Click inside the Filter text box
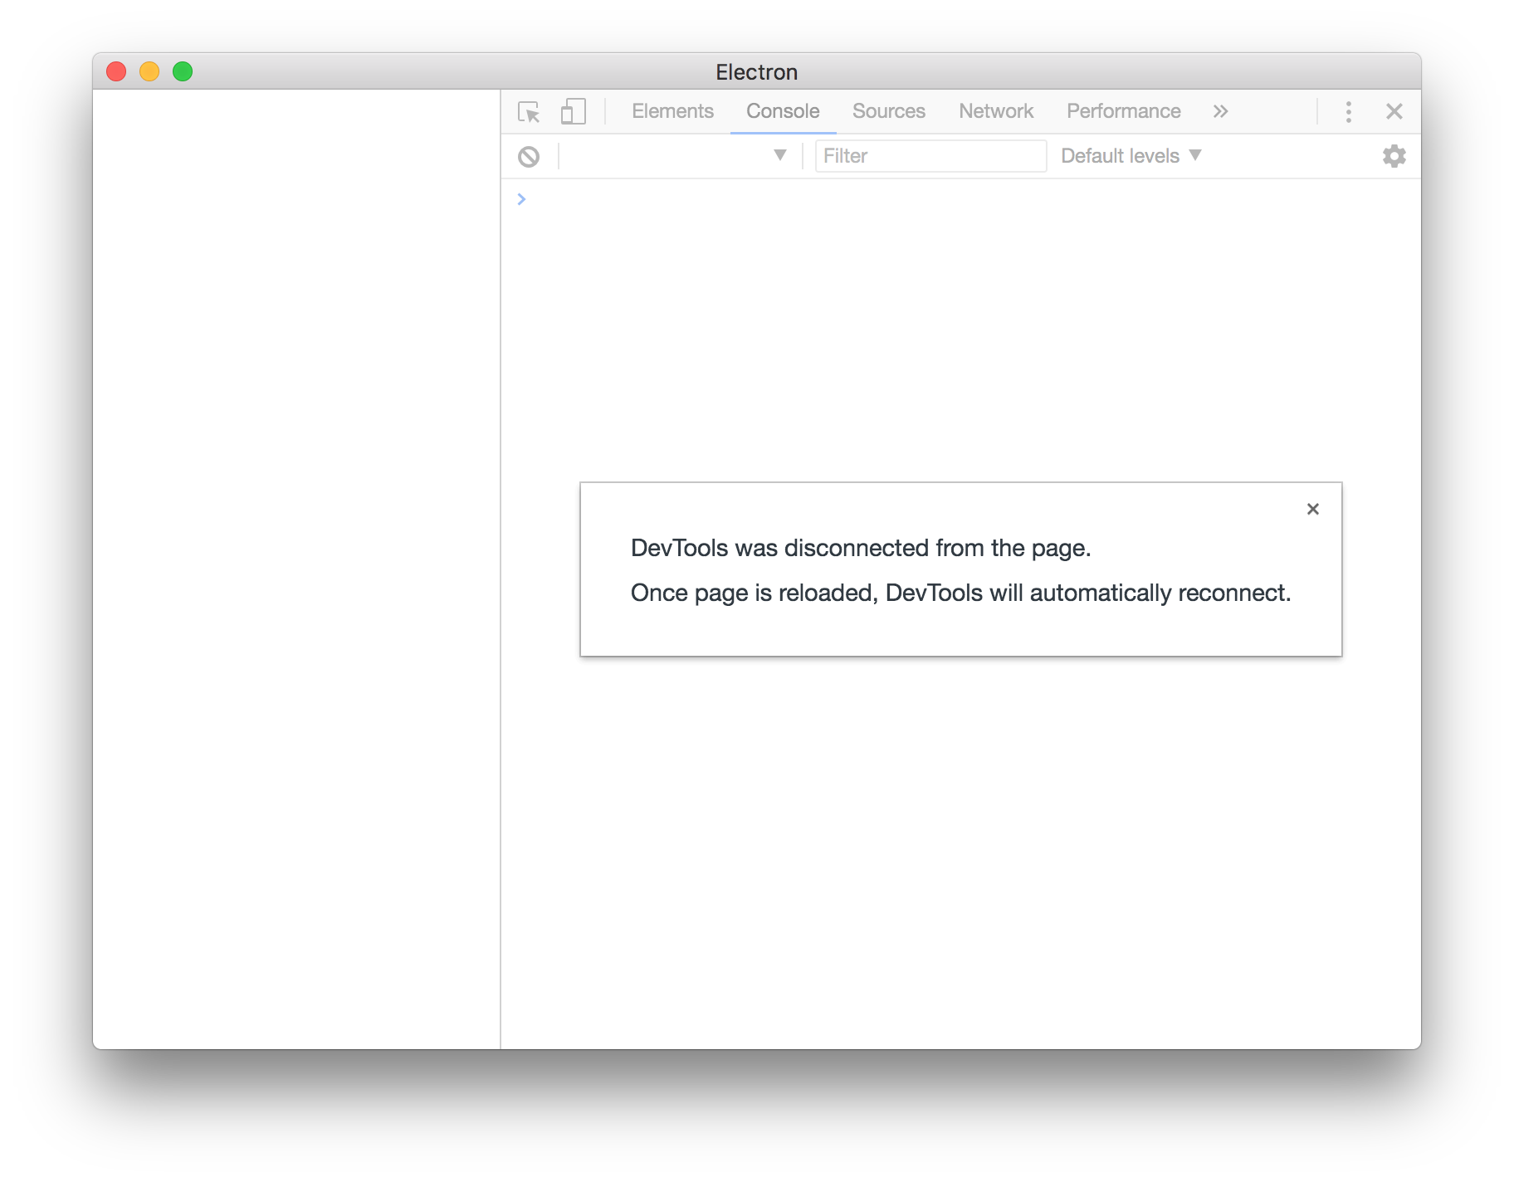1514x1182 pixels. [930, 155]
